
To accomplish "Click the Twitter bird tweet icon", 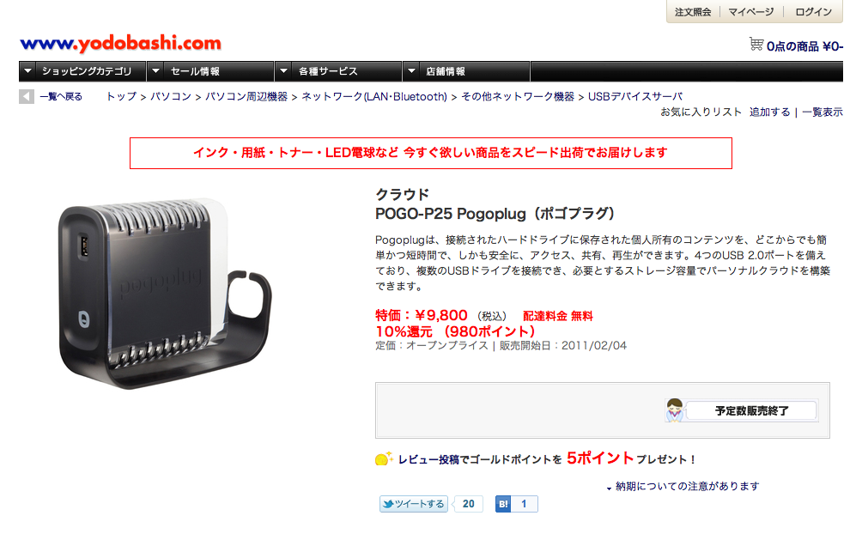I will (388, 504).
